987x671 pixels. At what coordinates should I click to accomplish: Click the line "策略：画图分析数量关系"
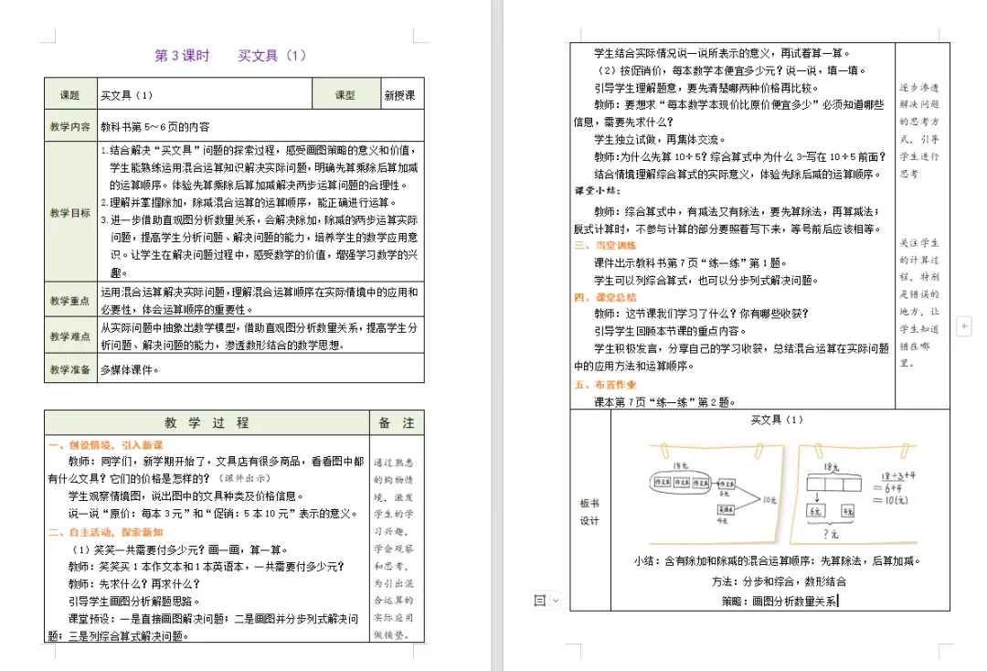(780, 602)
